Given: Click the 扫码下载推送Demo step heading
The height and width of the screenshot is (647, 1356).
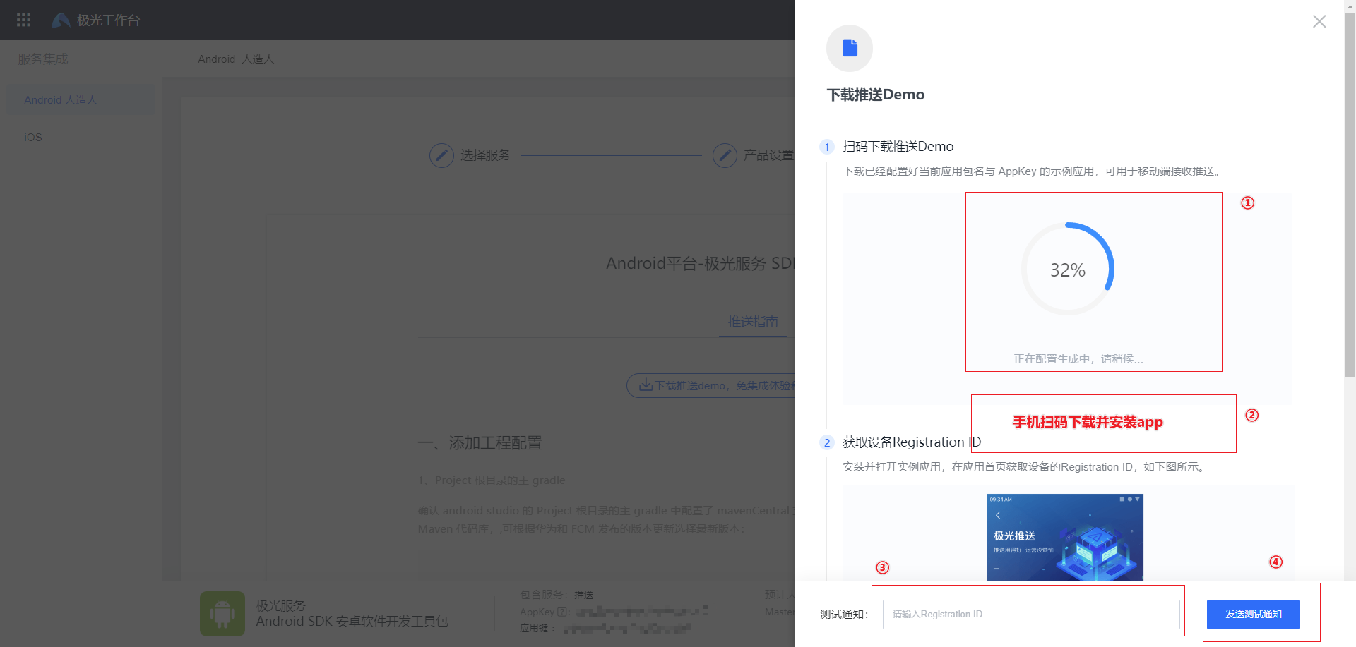Looking at the screenshot, I should [x=898, y=147].
